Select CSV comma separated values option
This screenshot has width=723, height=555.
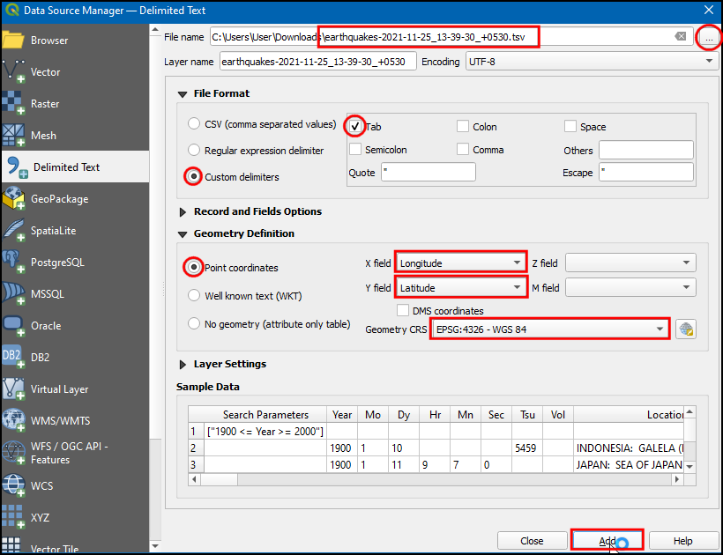[195, 124]
